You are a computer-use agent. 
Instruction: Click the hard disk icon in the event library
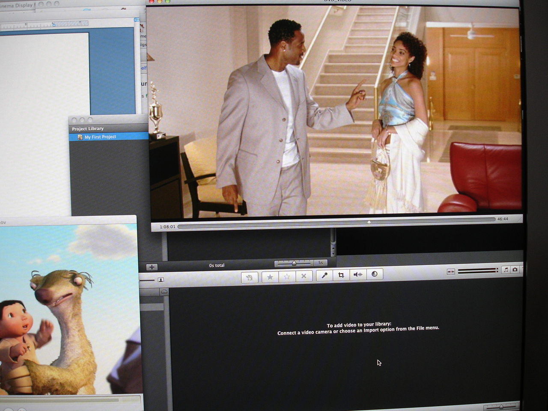(x=164, y=292)
